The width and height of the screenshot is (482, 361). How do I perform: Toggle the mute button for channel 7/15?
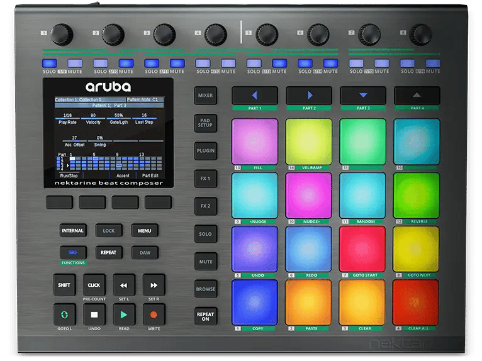click(x=382, y=64)
